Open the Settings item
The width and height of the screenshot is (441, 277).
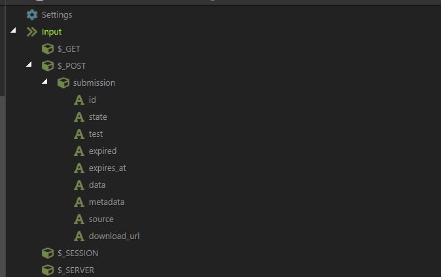(x=56, y=14)
